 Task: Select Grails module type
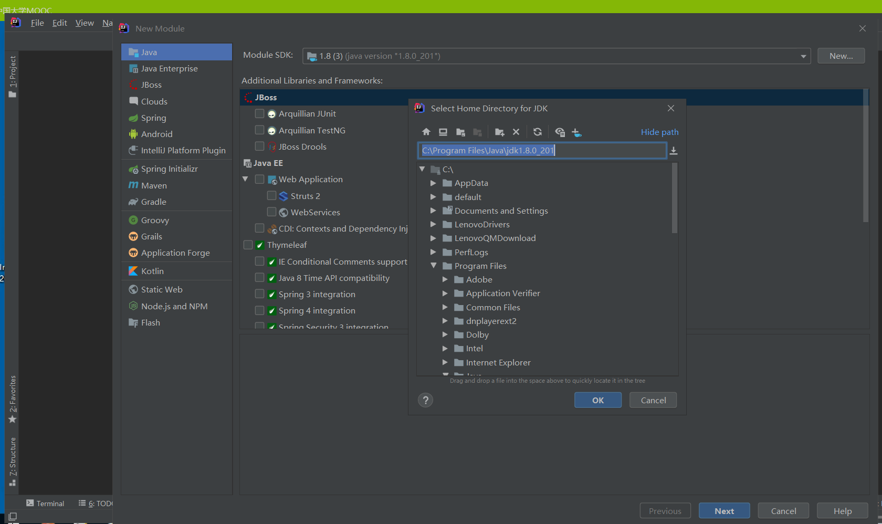pos(176,236)
